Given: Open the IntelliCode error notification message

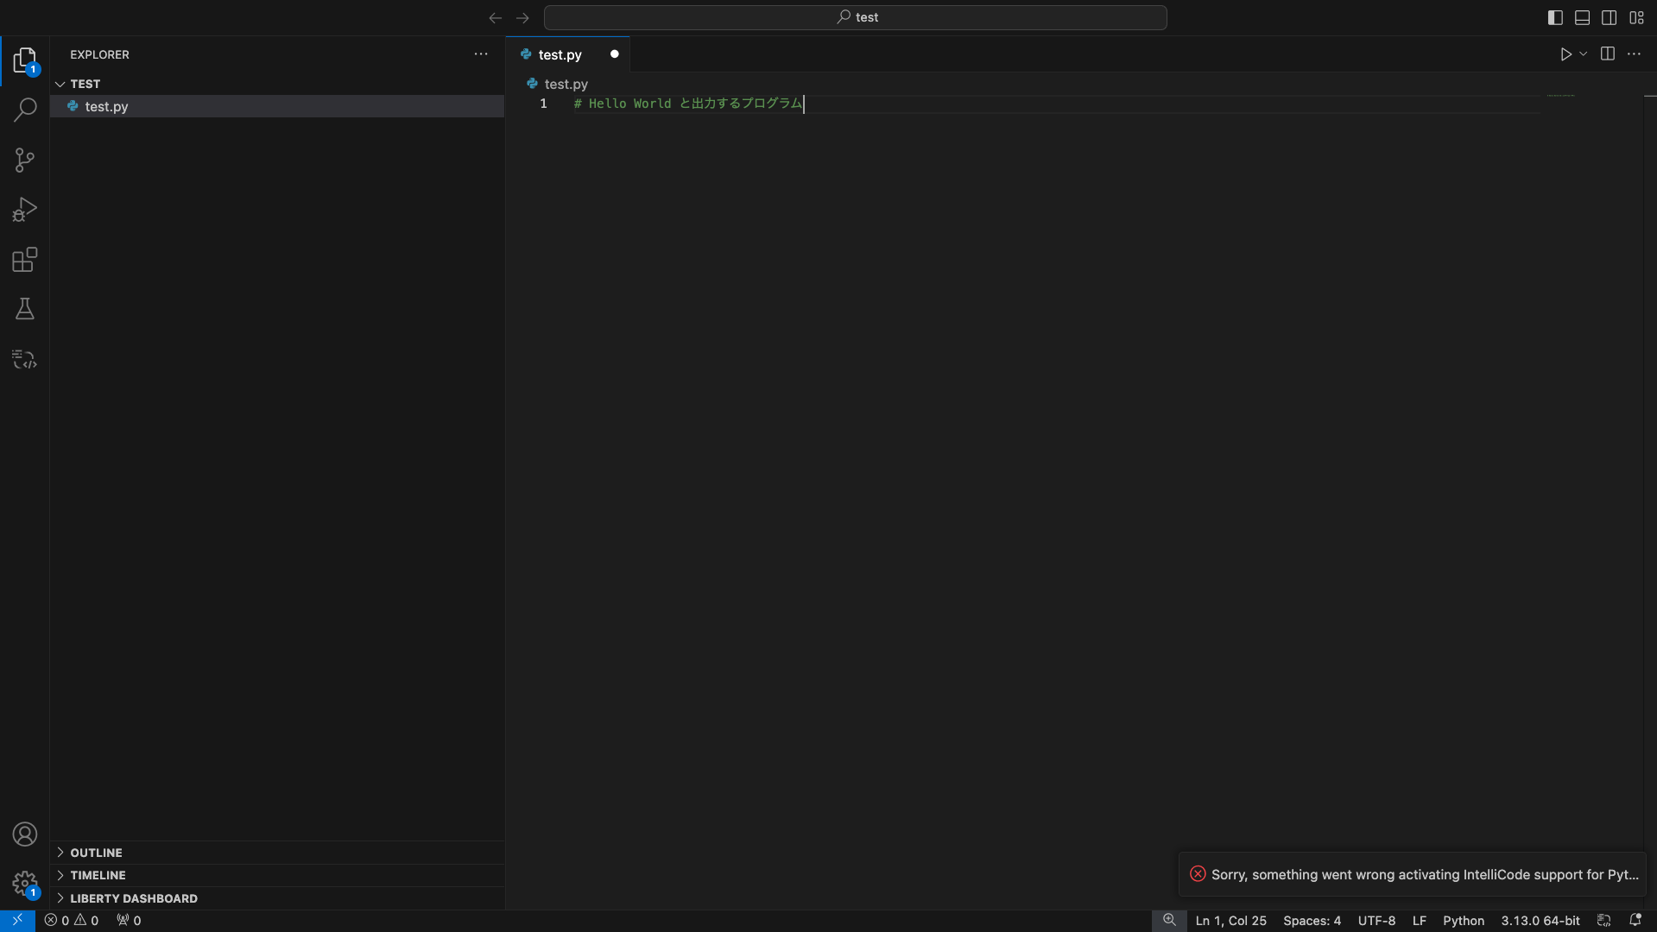Looking at the screenshot, I should (1425, 874).
